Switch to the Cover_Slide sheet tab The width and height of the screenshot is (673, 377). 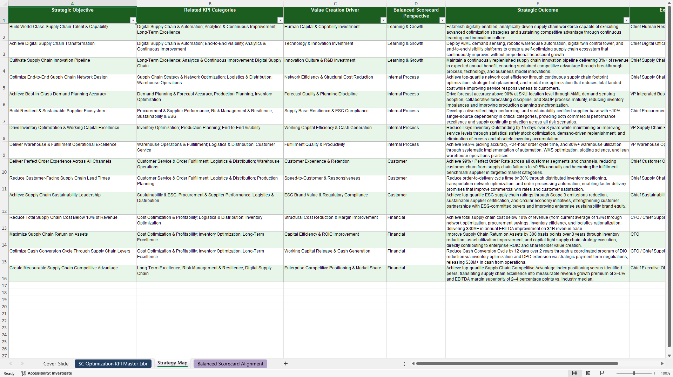pos(56,364)
